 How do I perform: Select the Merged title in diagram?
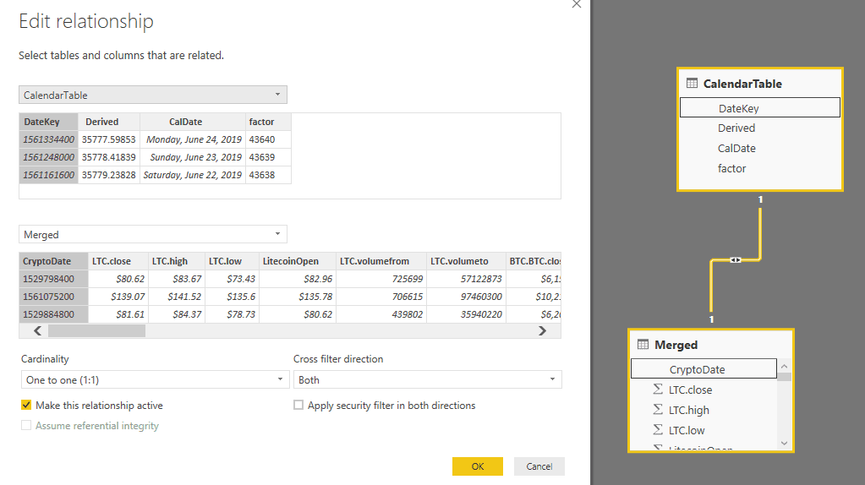pos(676,345)
